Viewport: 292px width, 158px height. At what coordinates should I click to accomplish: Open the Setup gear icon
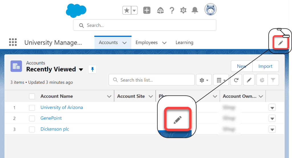(x=183, y=10)
